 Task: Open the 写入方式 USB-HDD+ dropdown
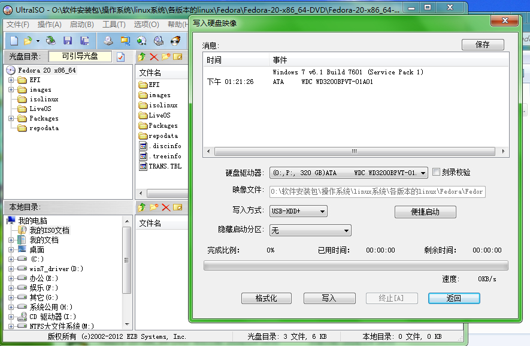pos(322,211)
